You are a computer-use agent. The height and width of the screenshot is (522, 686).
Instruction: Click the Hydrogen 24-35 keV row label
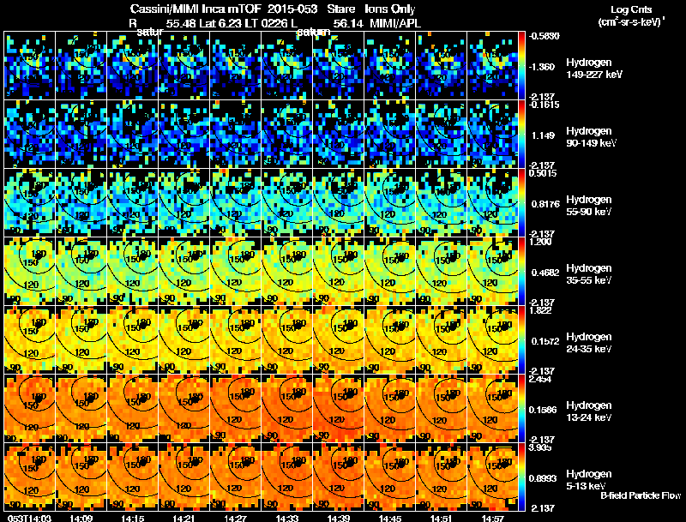pos(589,343)
